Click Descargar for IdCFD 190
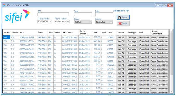Screen dimensions: 176x96 point(132,77)
